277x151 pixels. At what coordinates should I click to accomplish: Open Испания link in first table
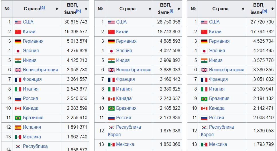click(32, 127)
